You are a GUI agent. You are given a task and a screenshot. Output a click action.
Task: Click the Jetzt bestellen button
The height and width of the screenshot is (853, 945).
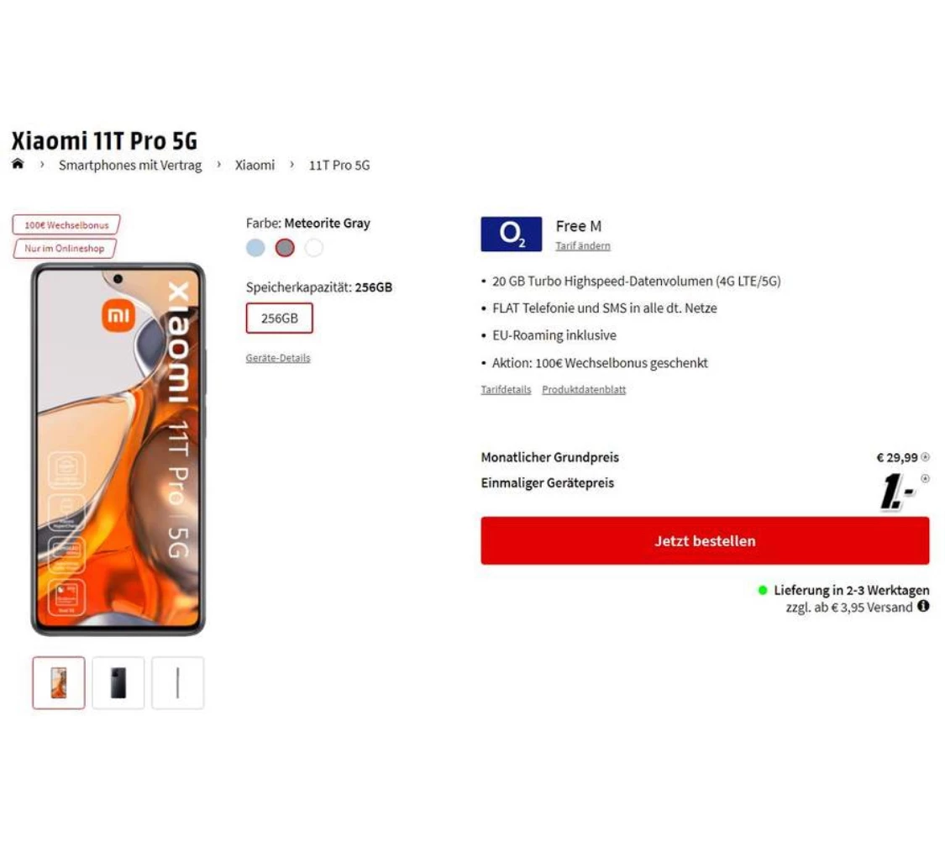705,540
